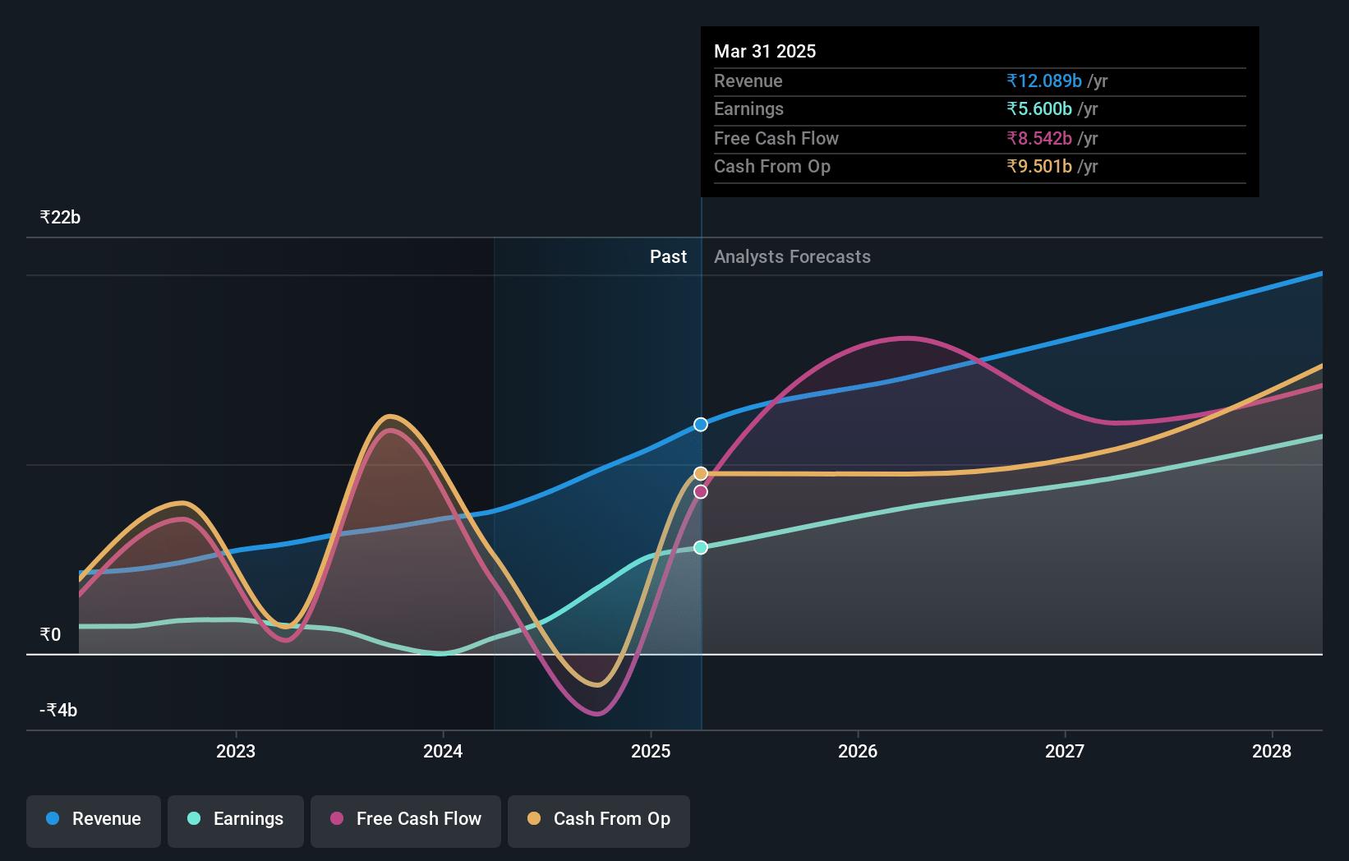The height and width of the screenshot is (861, 1349).
Task: Click the ₹22b y-axis label
Action: [x=60, y=217]
